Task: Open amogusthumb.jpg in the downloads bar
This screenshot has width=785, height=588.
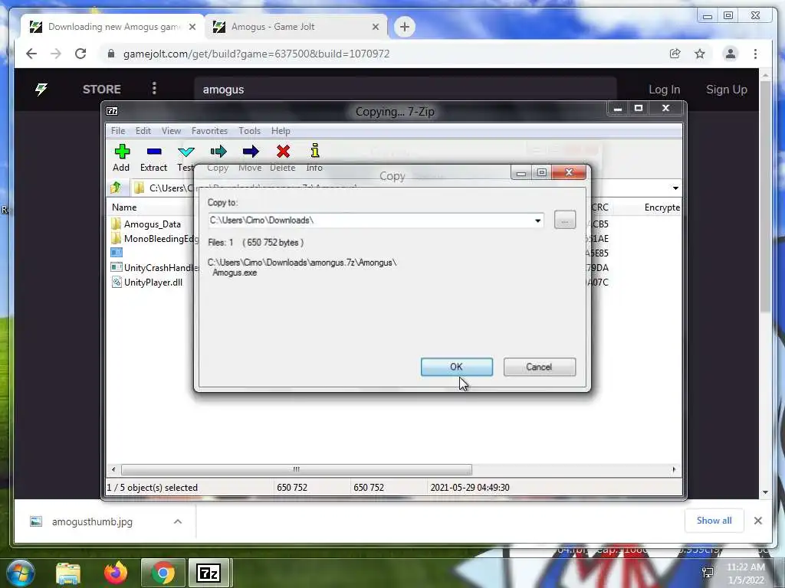Action: tap(92, 521)
